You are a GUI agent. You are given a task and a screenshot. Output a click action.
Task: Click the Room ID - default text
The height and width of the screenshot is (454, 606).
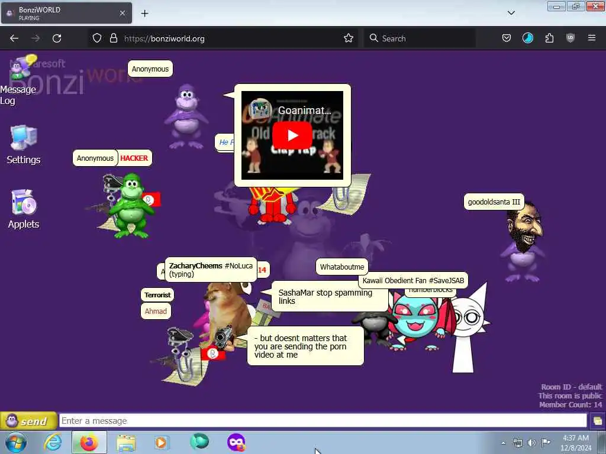click(x=571, y=387)
